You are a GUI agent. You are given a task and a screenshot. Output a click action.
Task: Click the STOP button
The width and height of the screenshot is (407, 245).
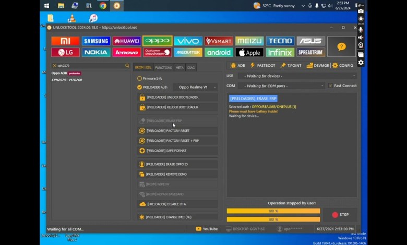(340, 214)
